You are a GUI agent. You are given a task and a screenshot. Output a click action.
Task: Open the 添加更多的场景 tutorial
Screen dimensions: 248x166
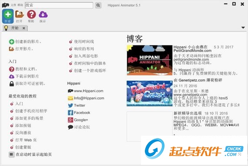tap(29, 118)
